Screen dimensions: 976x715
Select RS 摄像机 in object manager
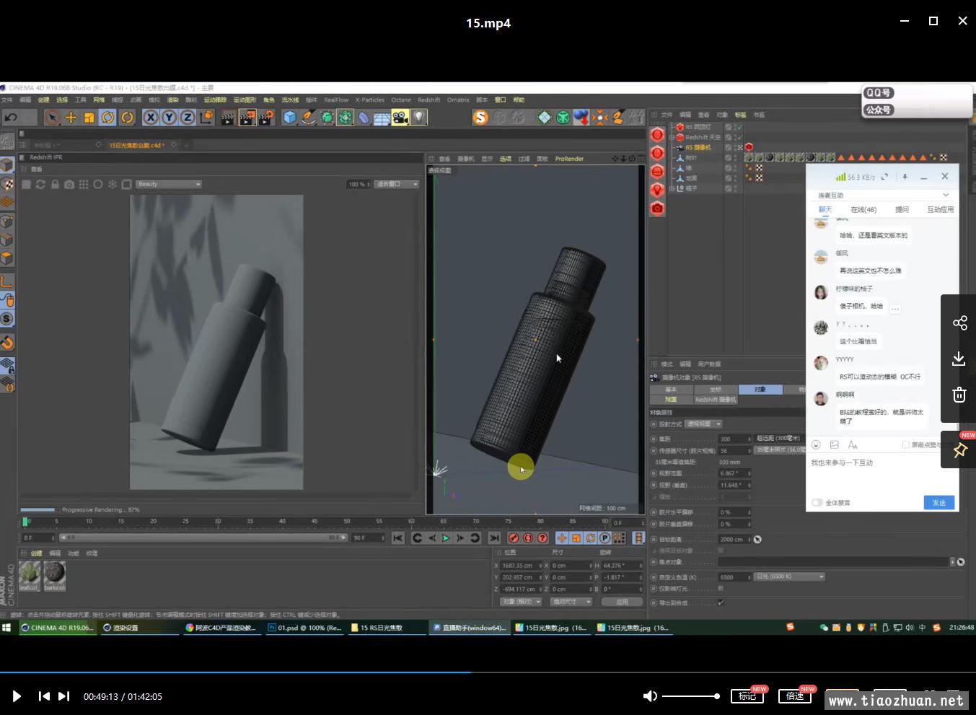pos(698,147)
